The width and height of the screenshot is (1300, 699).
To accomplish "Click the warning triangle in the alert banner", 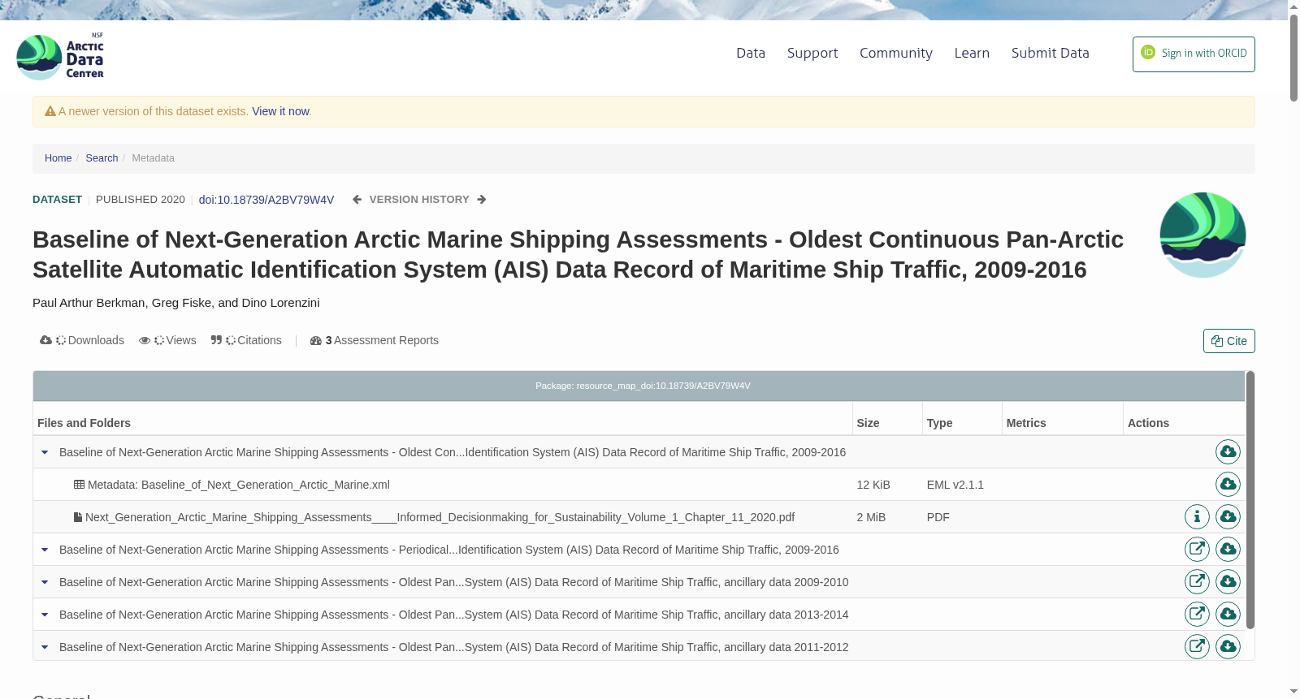I will pyautogui.click(x=50, y=111).
